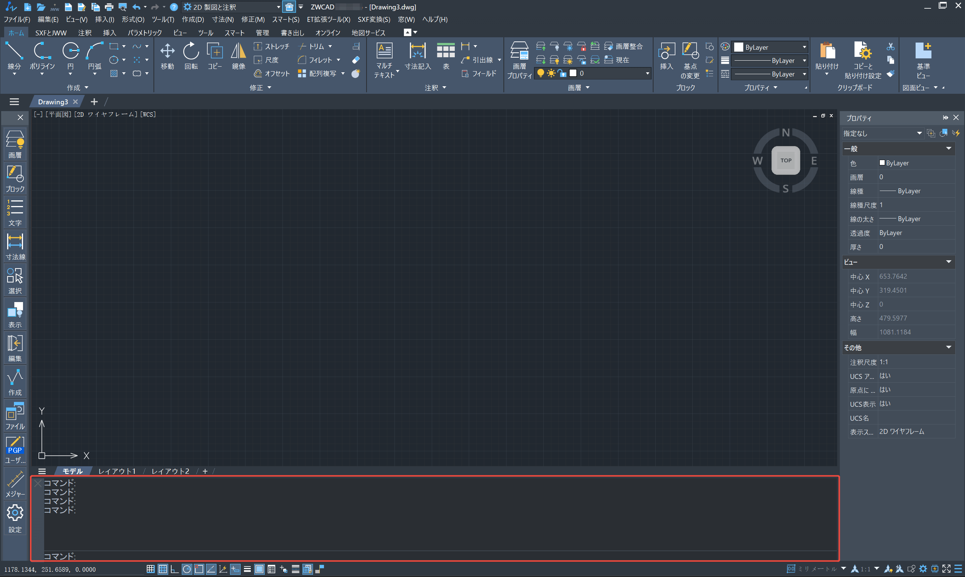The width and height of the screenshot is (965, 577).
Task: Switch to the レイアウト1 tab
Action: coord(117,471)
